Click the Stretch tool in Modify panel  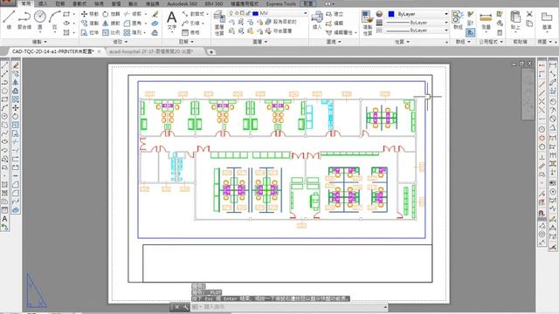click(89, 32)
